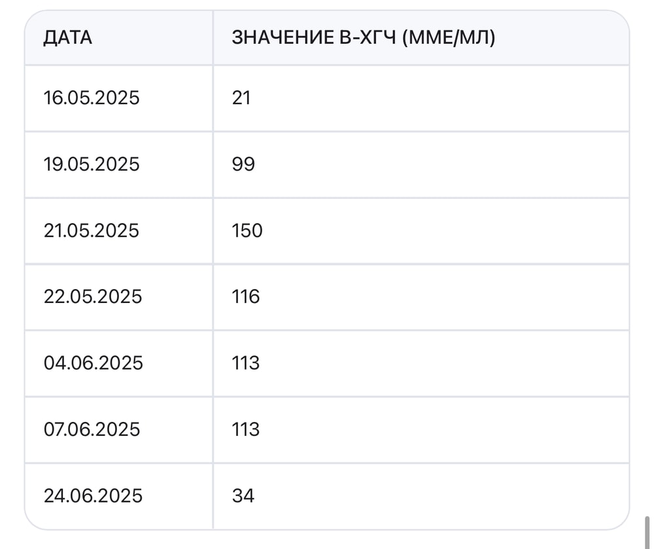Click the ДАТА column header
Viewport: 654px width, 549px height.
[67, 38]
